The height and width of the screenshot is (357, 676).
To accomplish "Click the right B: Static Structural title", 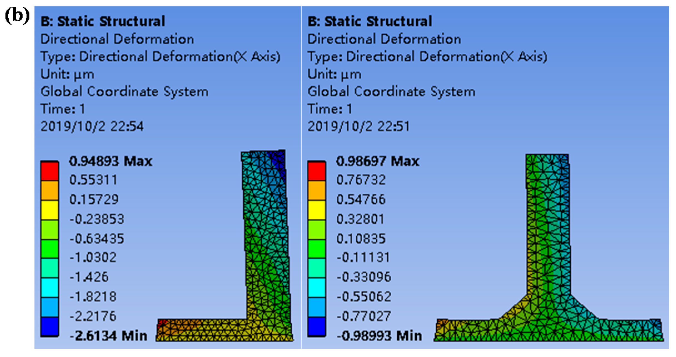I will coord(370,21).
